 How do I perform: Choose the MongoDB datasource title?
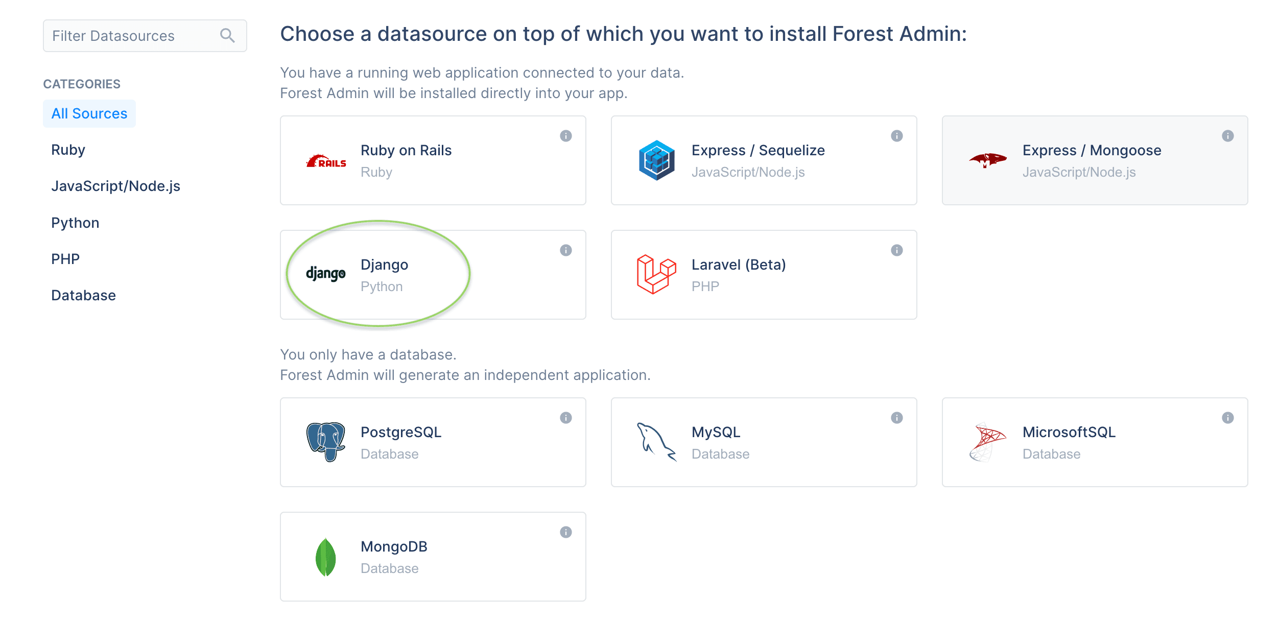point(394,546)
